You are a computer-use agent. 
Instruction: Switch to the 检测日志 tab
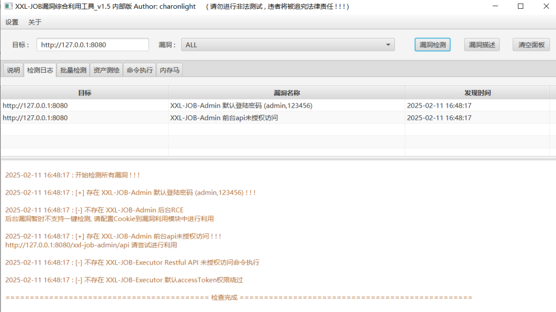[x=40, y=70]
